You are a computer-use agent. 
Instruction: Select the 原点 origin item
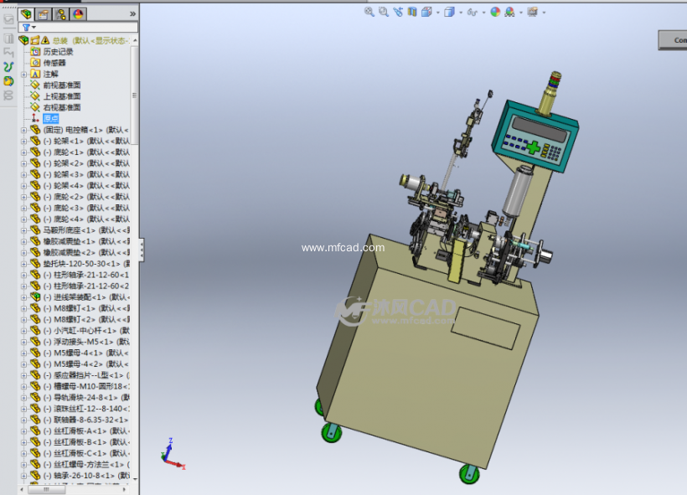pyautogui.click(x=50, y=118)
